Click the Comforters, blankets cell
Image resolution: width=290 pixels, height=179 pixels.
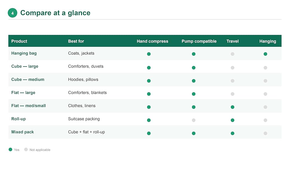pyautogui.click(x=87, y=93)
